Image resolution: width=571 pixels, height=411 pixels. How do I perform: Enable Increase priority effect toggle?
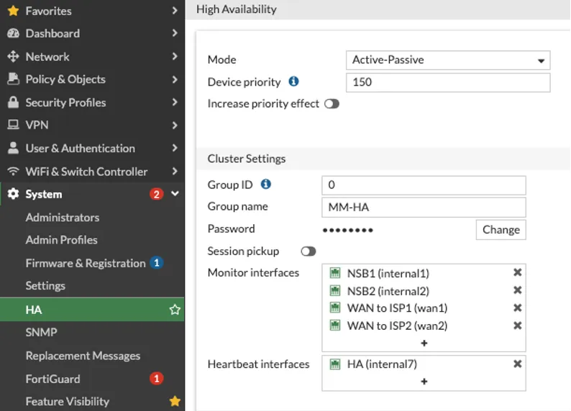coord(332,104)
